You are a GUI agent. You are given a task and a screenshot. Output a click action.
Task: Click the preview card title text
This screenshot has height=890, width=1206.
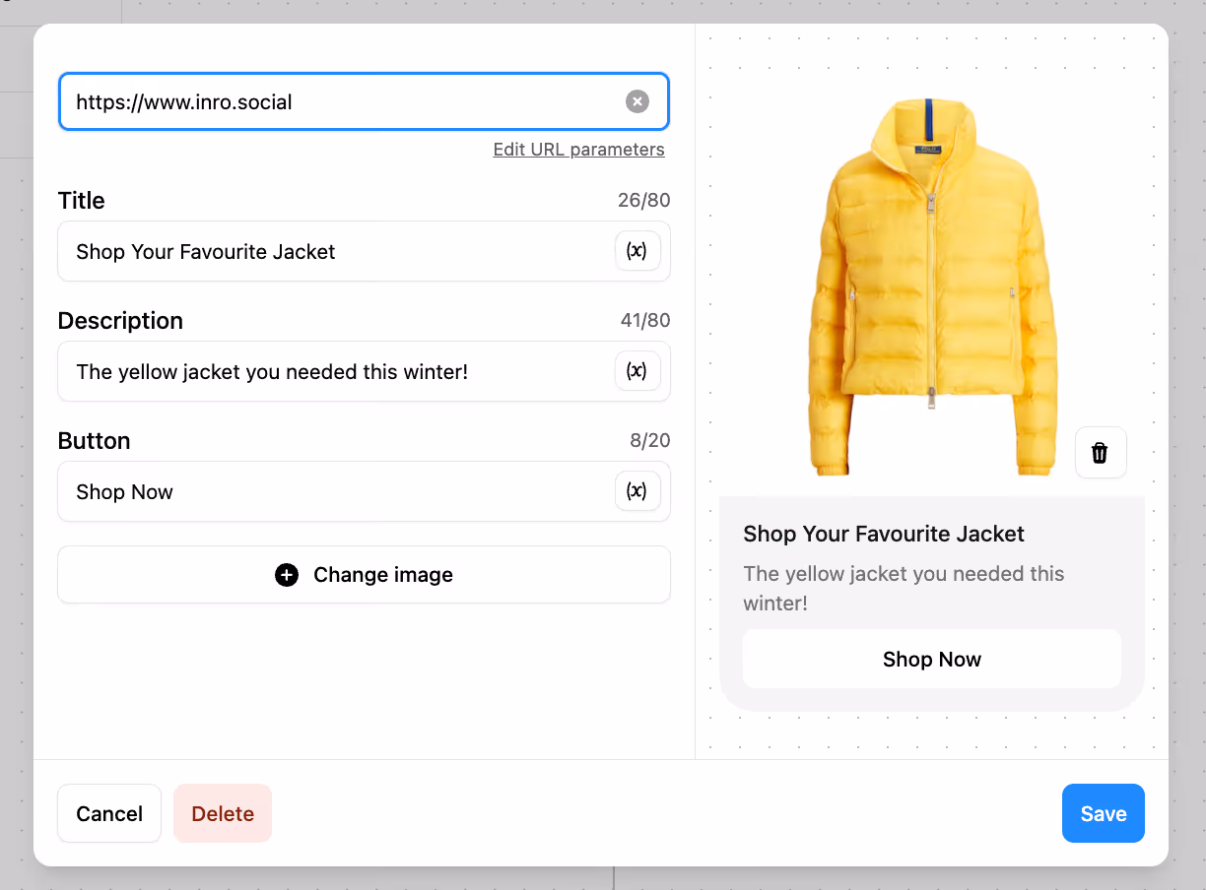(x=884, y=535)
